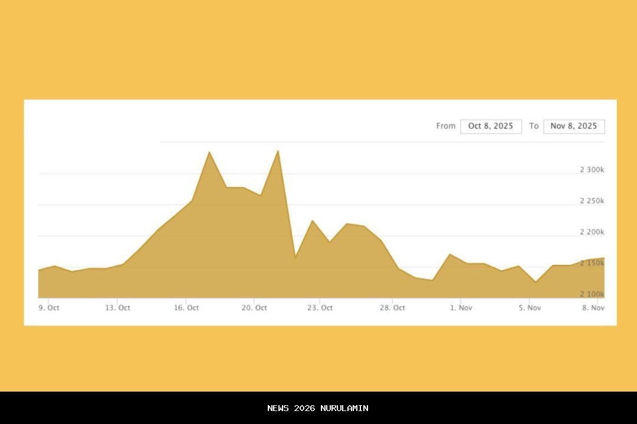Select the 5. Nov x-axis label

tap(530, 308)
